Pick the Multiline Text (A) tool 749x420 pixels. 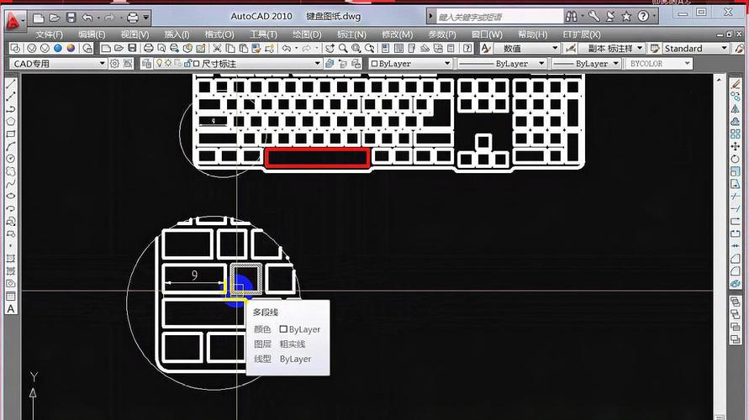(11, 308)
